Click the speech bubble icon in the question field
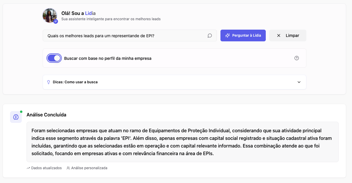The width and height of the screenshot is (352, 183). point(210,35)
